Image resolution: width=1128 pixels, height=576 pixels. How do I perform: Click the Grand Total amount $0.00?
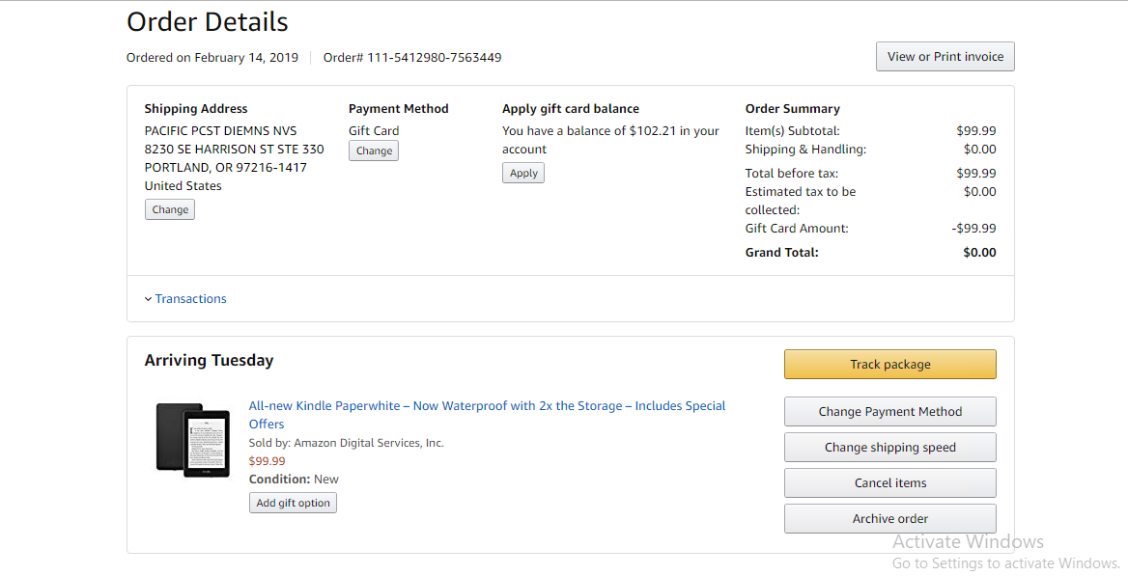point(979,253)
